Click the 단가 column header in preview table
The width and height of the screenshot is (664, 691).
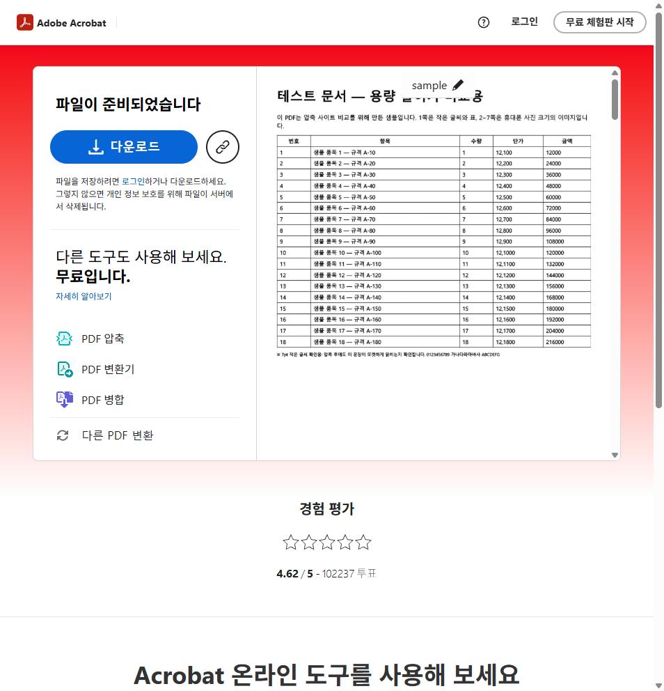tap(518, 141)
